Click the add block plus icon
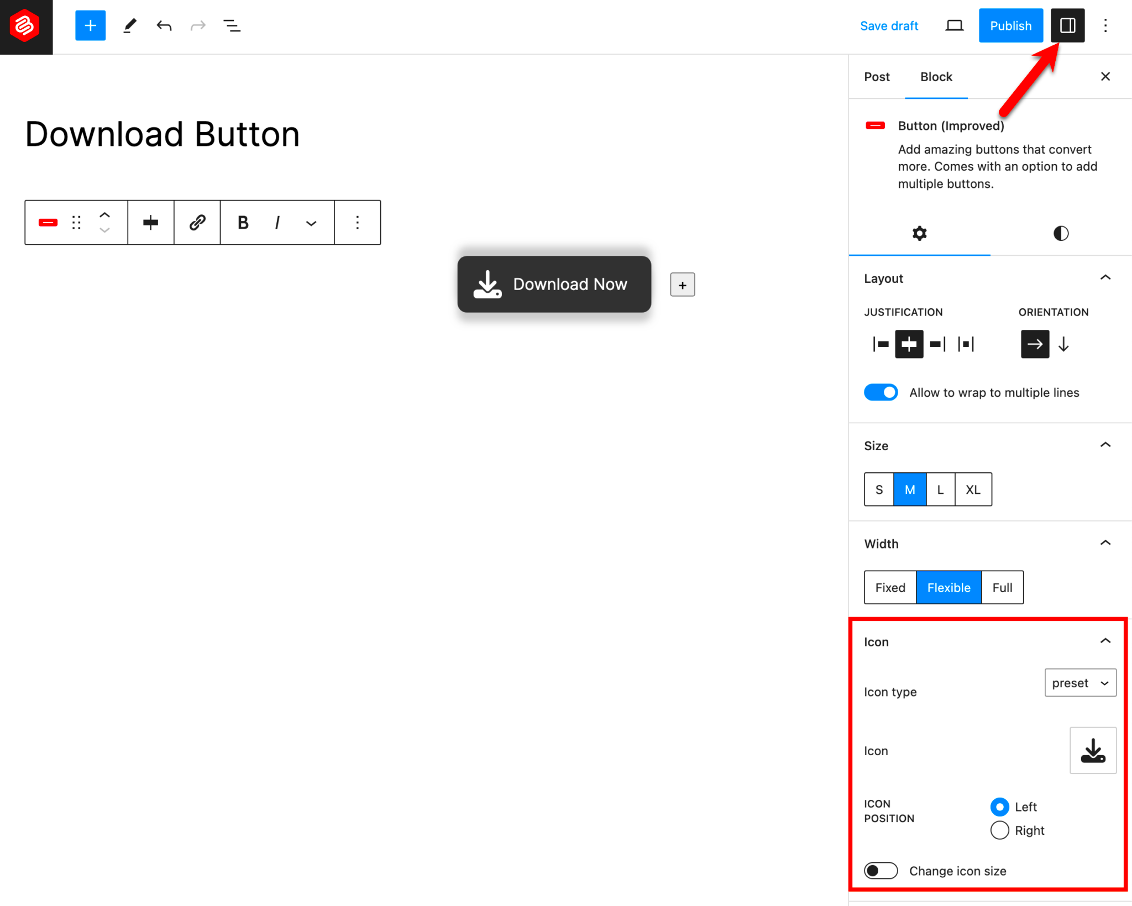The height and width of the screenshot is (906, 1132). pyautogui.click(x=90, y=26)
